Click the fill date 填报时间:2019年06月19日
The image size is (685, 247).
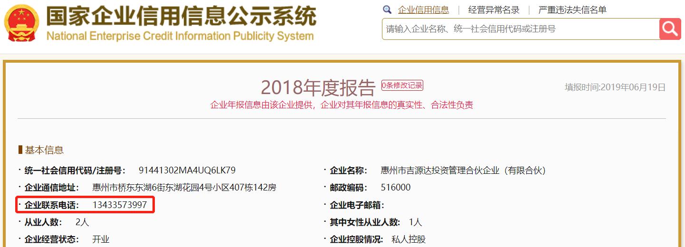[615, 87]
